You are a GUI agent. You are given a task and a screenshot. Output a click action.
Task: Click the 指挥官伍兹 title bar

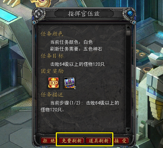pyautogui.click(x=84, y=14)
